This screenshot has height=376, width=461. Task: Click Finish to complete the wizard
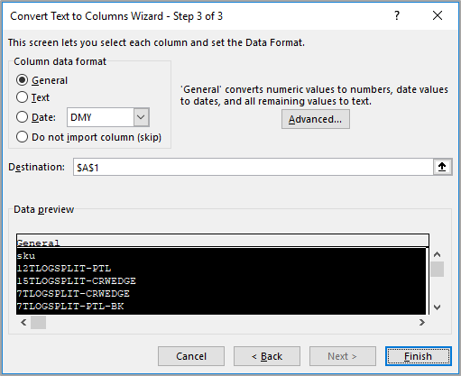[x=419, y=356]
